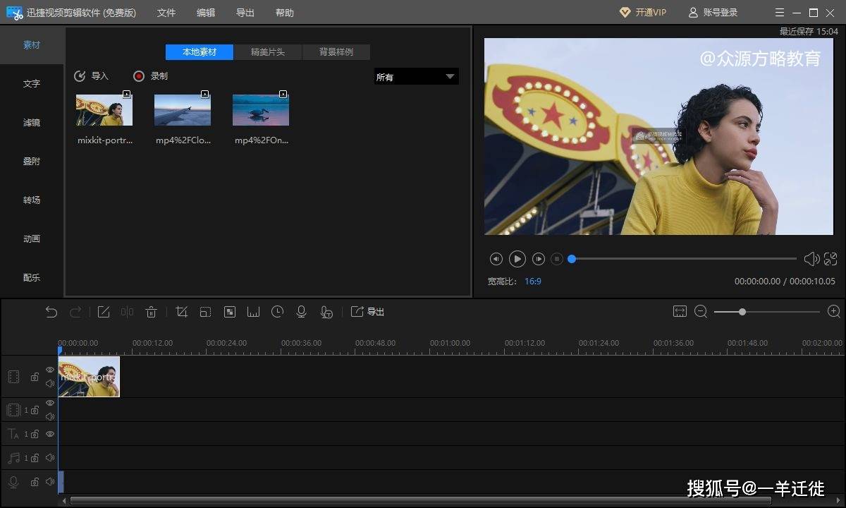Click the 导出 export button in timeline toolbar
846x508 pixels.
coord(367,312)
